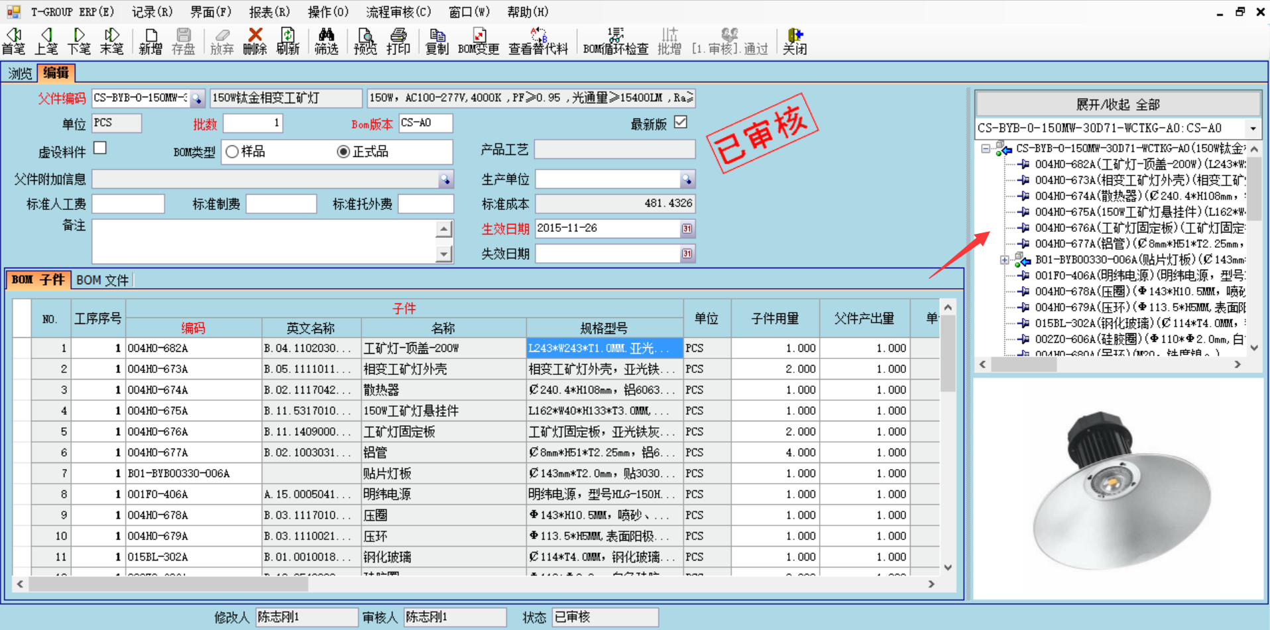1270x630 pixels.
Task: Click the 打印 (Print) toolbar icon
Action: 398,40
